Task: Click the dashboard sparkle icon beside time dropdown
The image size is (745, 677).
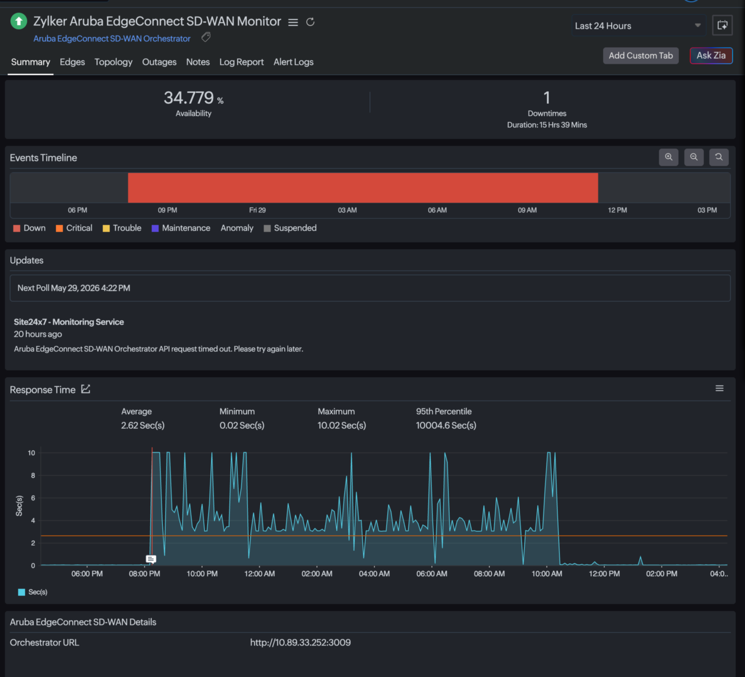Action: [x=722, y=25]
